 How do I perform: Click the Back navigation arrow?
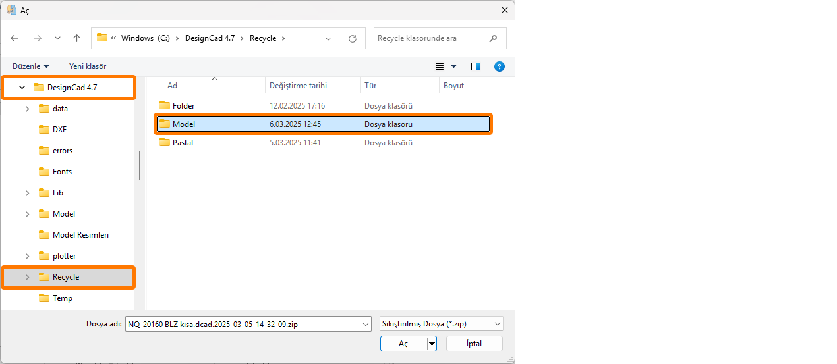coord(15,38)
